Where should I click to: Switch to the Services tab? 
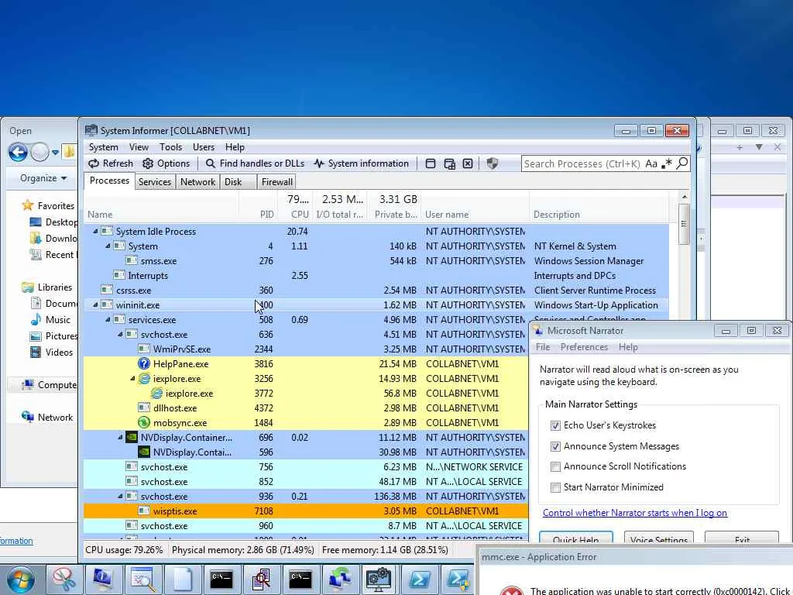(x=155, y=182)
